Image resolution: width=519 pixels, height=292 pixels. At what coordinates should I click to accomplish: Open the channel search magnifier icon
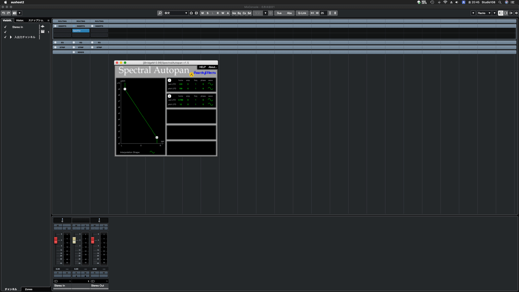click(160, 13)
